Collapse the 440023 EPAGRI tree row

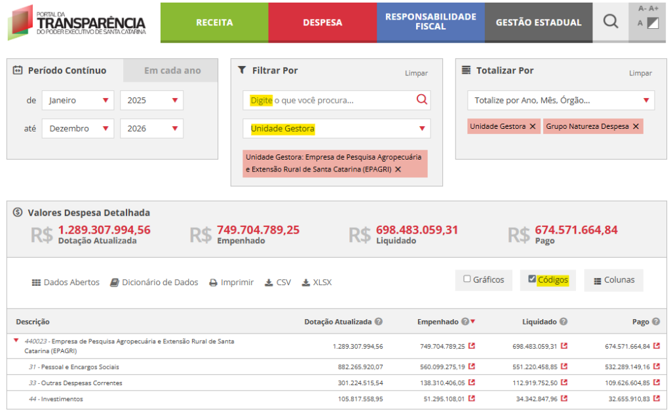tap(16, 340)
